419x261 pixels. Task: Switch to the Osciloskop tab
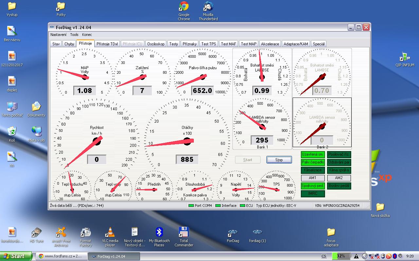[x=156, y=44]
